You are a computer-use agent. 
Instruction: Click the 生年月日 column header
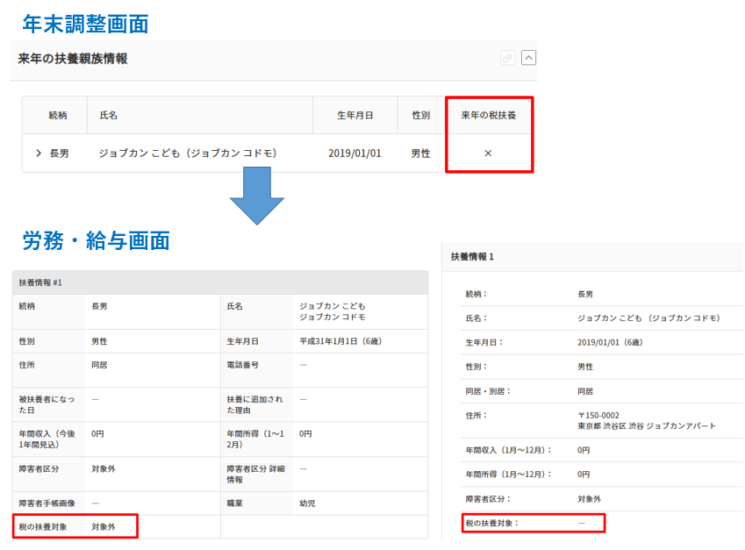tap(355, 114)
